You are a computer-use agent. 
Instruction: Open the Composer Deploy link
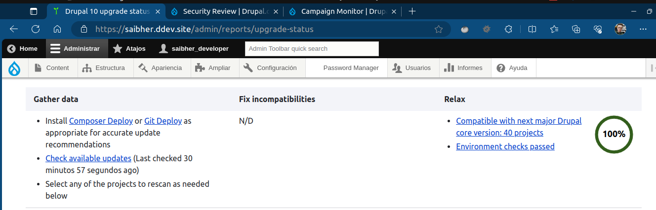(101, 121)
